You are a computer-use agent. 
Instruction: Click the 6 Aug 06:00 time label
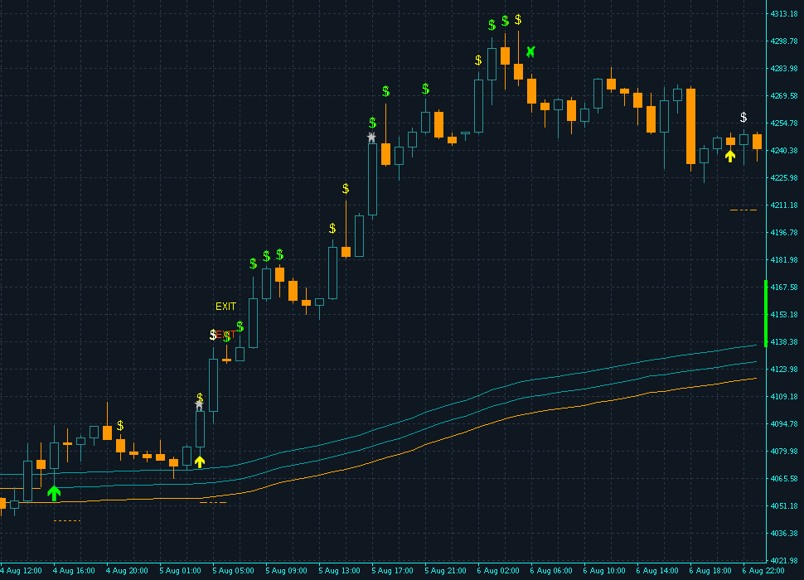pyautogui.click(x=551, y=571)
